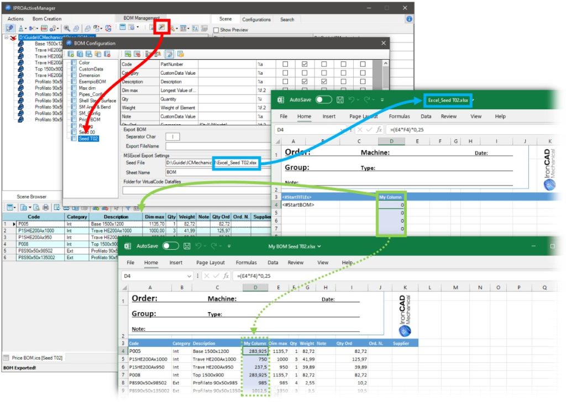Click the magnifier zoom icon in main toolbar
Screen dimensions: 566x406
[67, 28]
